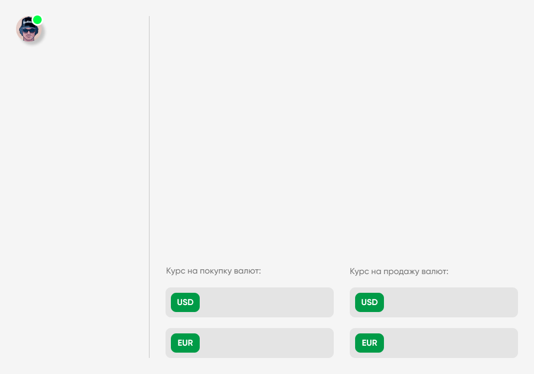Click the empty sidebar area below the avatar
This screenshot has width=534, height=374.
click(75, 187)
